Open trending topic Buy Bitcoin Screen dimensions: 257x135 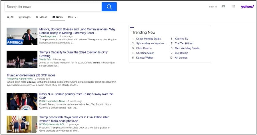pos(181,53)
